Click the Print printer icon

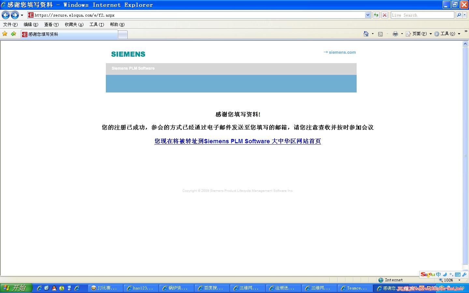tap(395, 34)
